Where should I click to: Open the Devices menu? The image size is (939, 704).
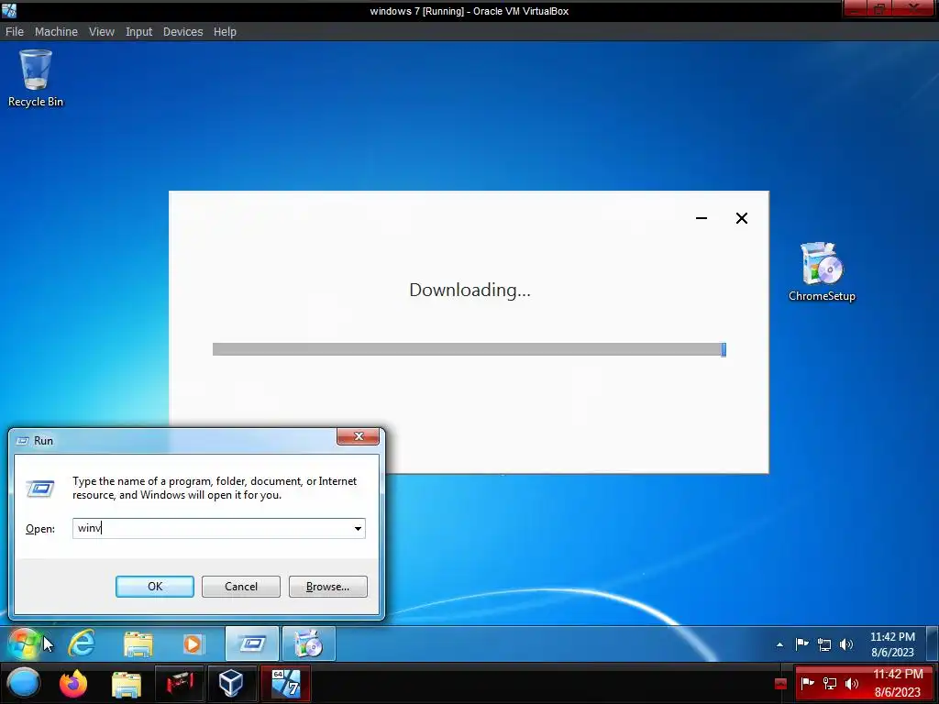pyautogui.click(x=183, y=32)
